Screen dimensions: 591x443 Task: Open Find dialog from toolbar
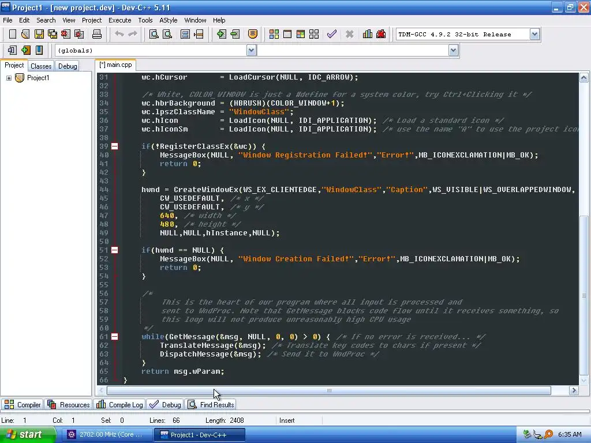click(x=154, y=34)
